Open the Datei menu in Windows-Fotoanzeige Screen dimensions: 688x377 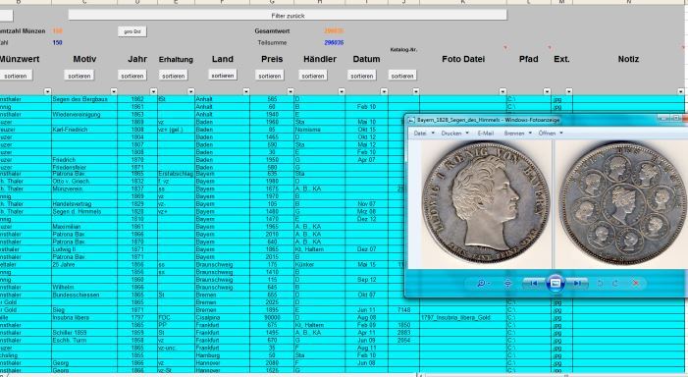(423, 133)
